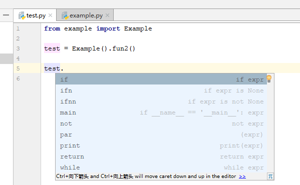This screenshot has height=185, width=300.
Task: Collapse the side panel using the minus icon
Action: (x=6, y=15)
